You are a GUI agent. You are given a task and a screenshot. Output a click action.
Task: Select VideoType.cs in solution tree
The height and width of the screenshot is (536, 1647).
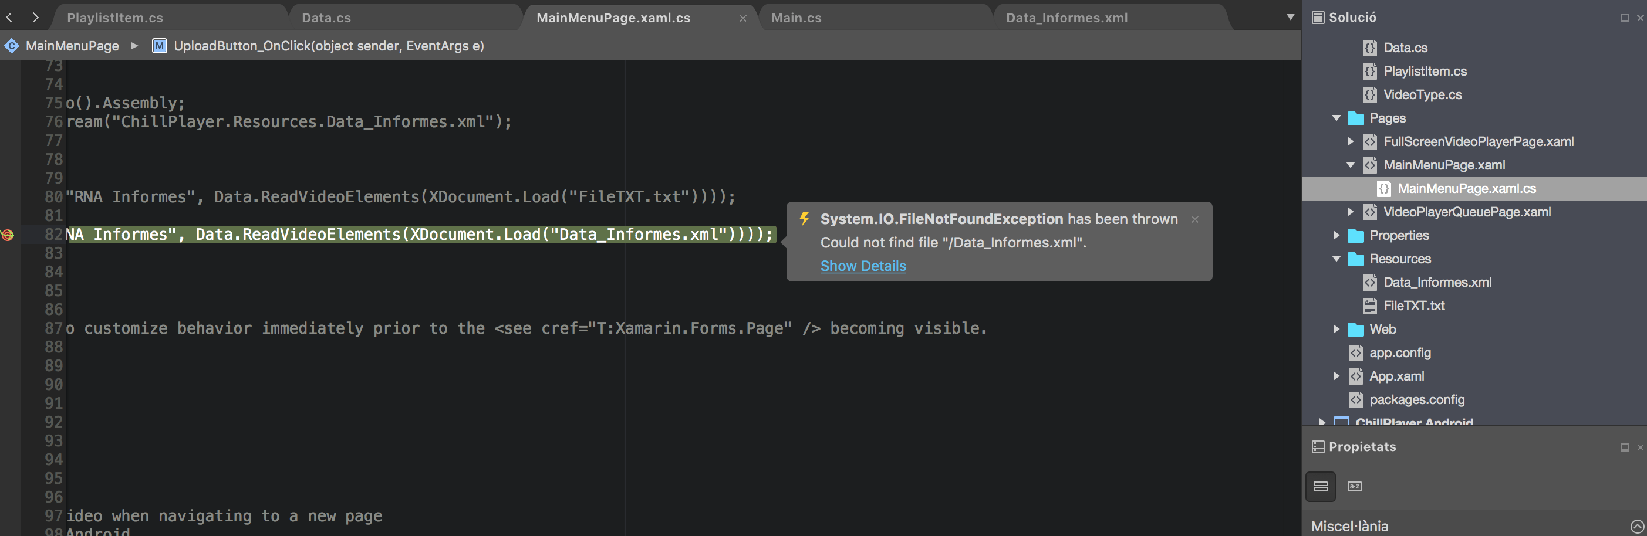1423,95
